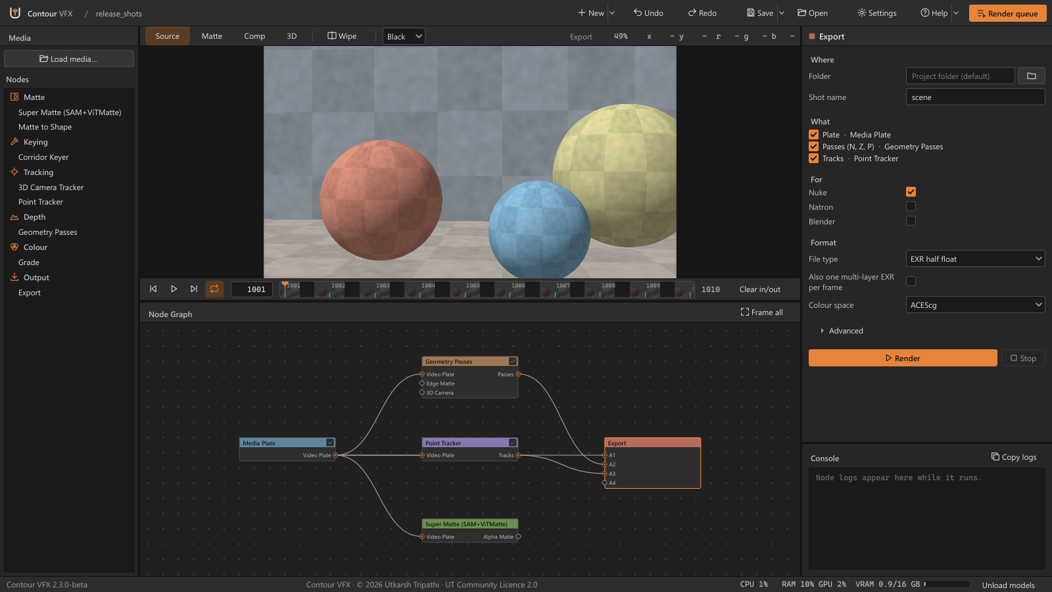Jump to first frame
The height and width of the screenshot is (592, 1052).
point(153,289)
